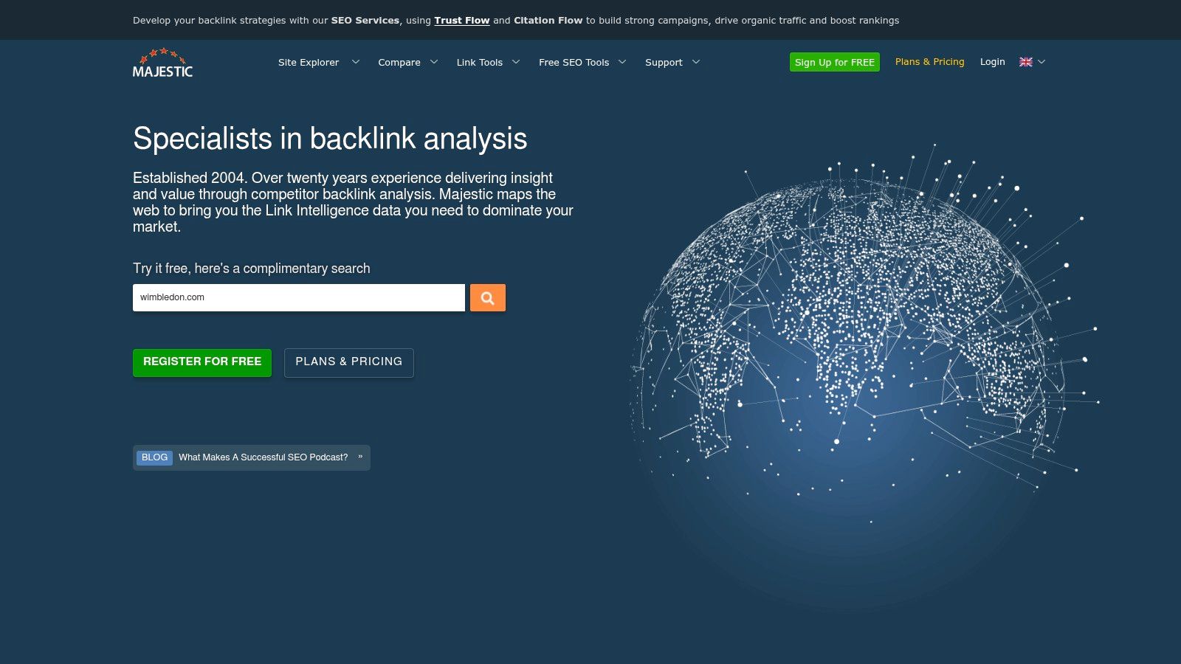Click the arrow icon in the blog banner
The image size is (1181, 664).
click(360, 457)
